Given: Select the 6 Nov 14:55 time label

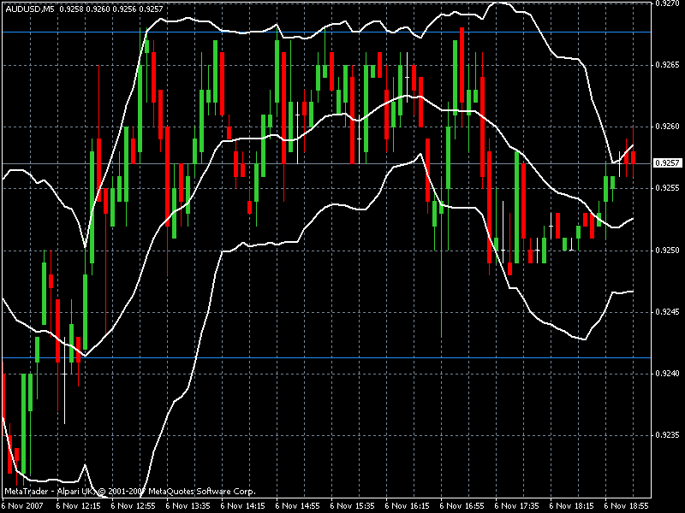Looking at the screenshot, I should point(298,506).
